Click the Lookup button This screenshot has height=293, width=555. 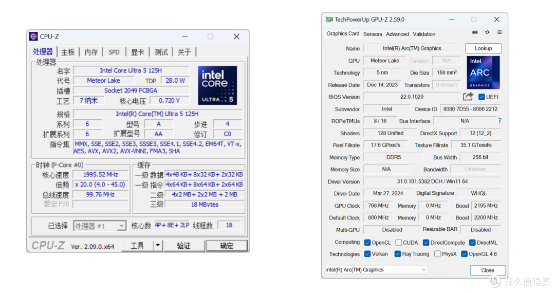483,48
